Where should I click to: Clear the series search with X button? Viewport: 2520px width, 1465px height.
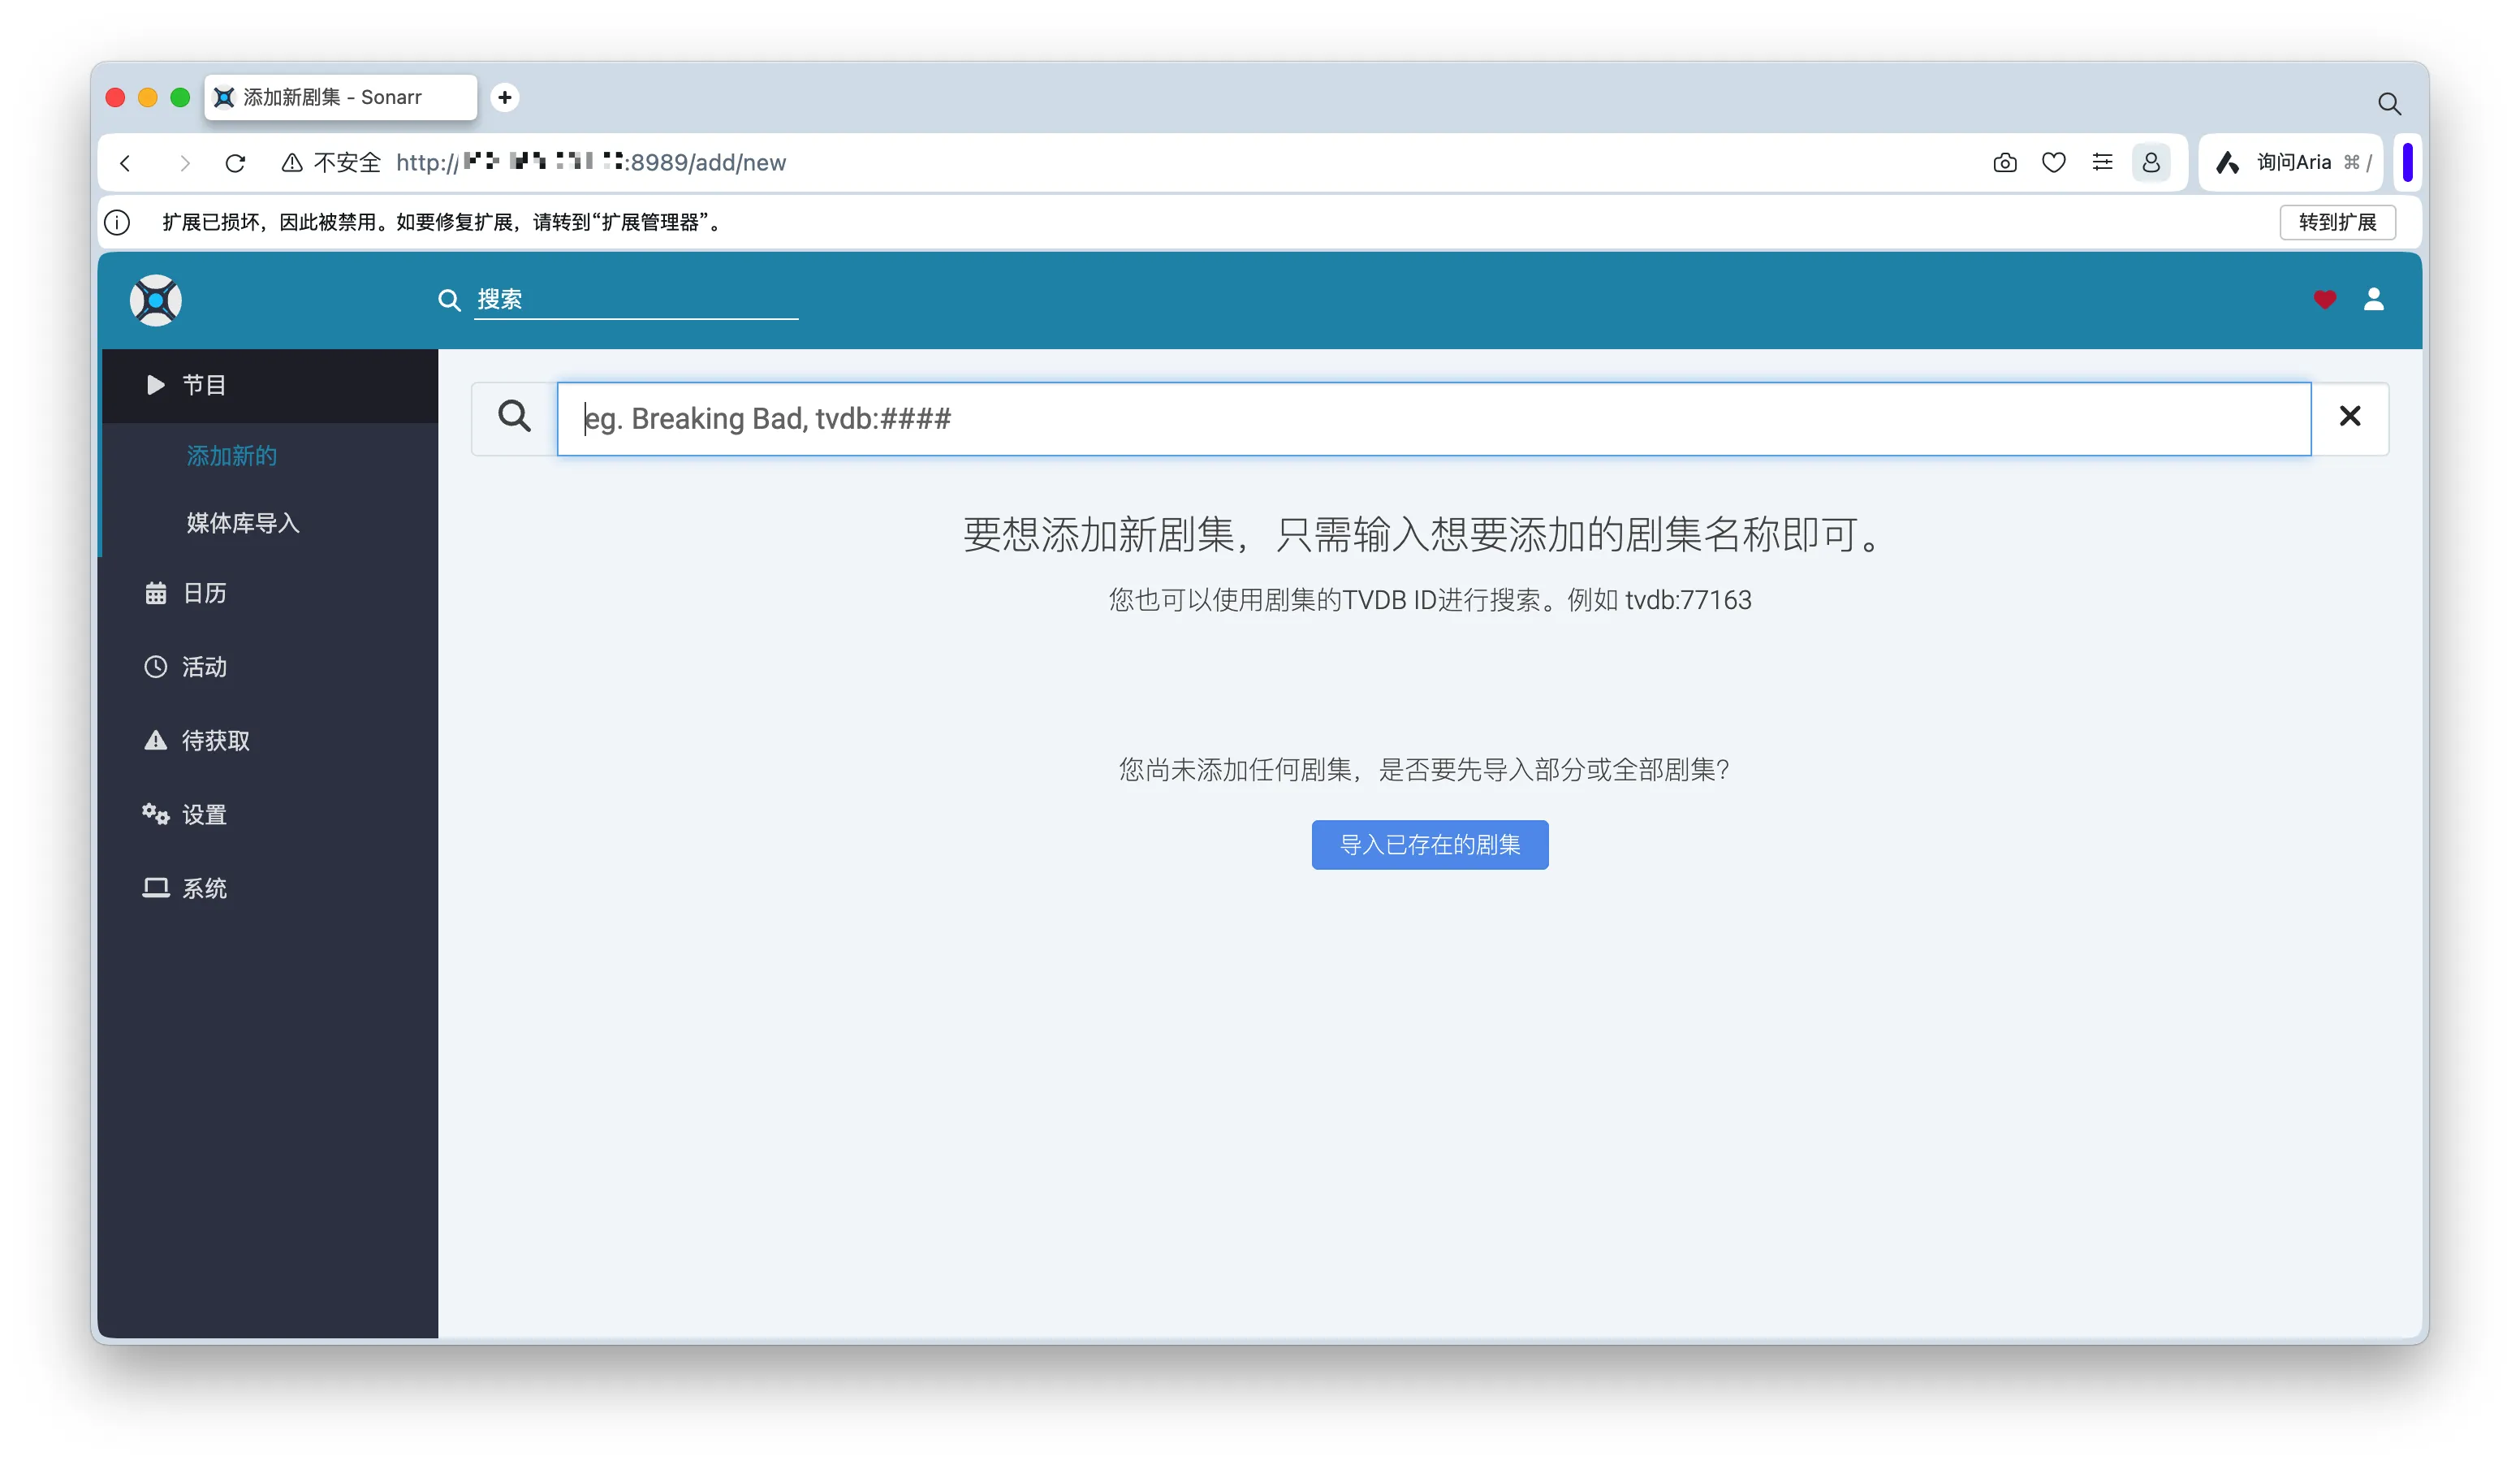tap(2350, 418)
